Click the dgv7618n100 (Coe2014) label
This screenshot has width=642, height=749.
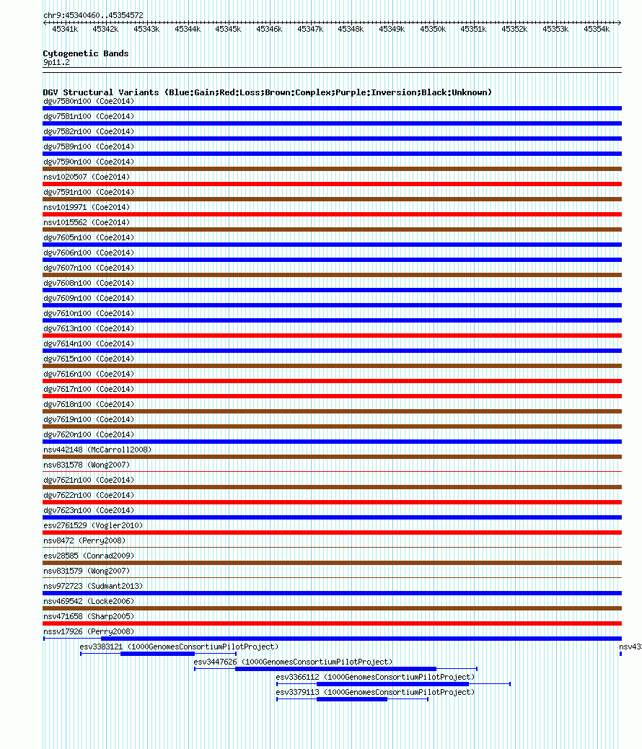pos(89,404)
